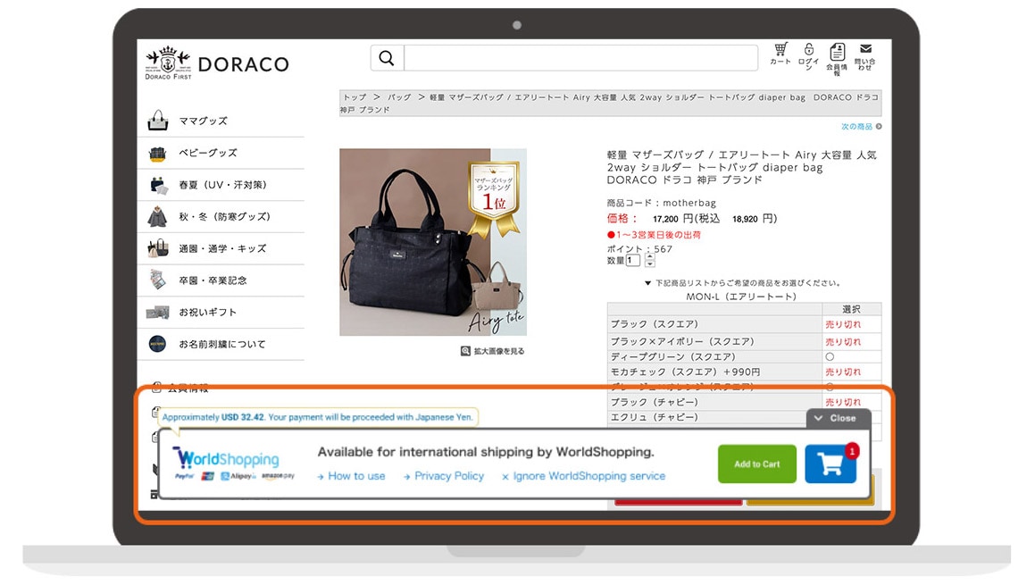Open the blue WorldShopping cart button
The width and height of the screenshot is (1035, 585).
(x=831, y=464)
